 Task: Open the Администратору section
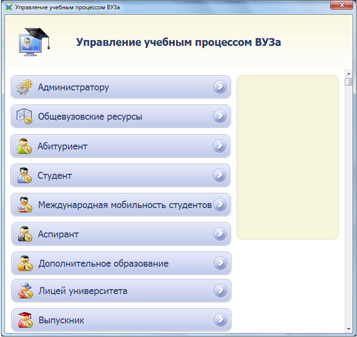point(121,87)
